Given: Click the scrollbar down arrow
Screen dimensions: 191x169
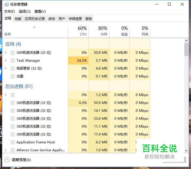Looking at the screenshot, I should click(186, 151).
